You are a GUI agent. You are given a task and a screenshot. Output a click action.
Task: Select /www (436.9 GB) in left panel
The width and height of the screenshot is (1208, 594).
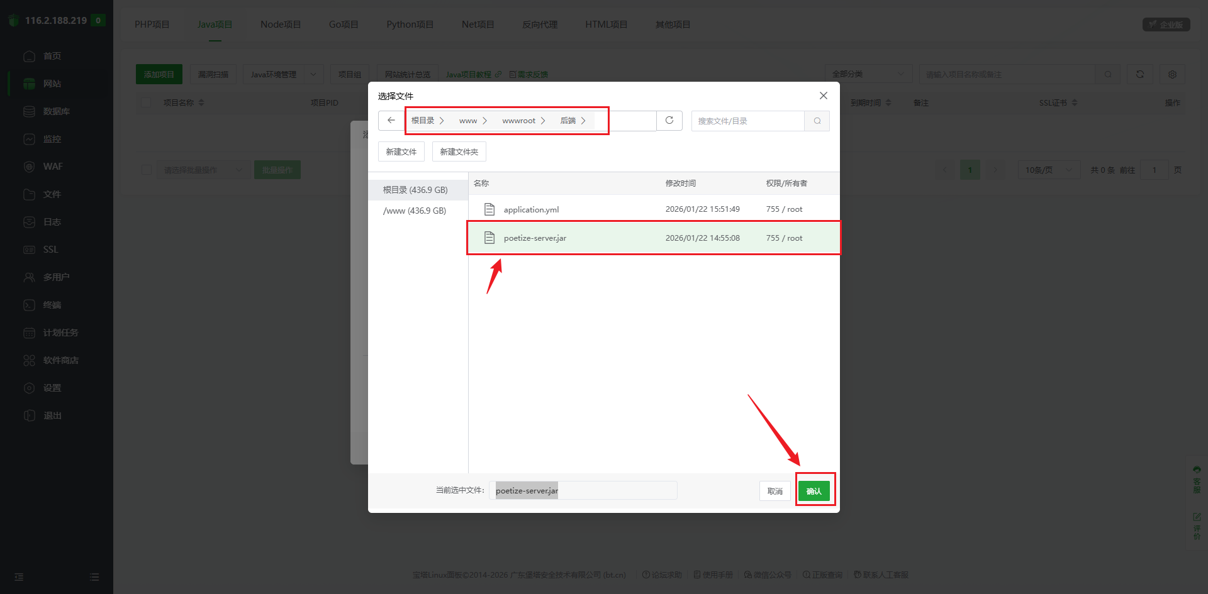pyautogui.click(x=415, y=211)
